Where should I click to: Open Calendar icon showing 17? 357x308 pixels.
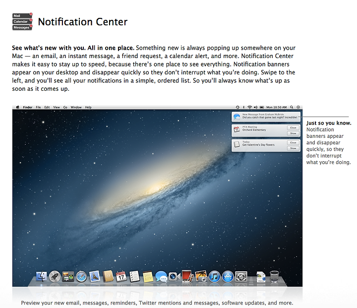(121, 276)
